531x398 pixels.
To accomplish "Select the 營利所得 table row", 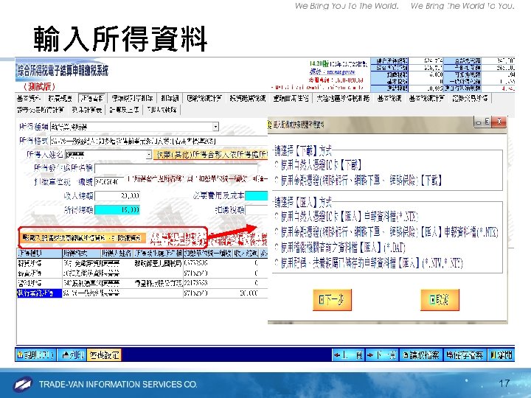I will point(142,283).
